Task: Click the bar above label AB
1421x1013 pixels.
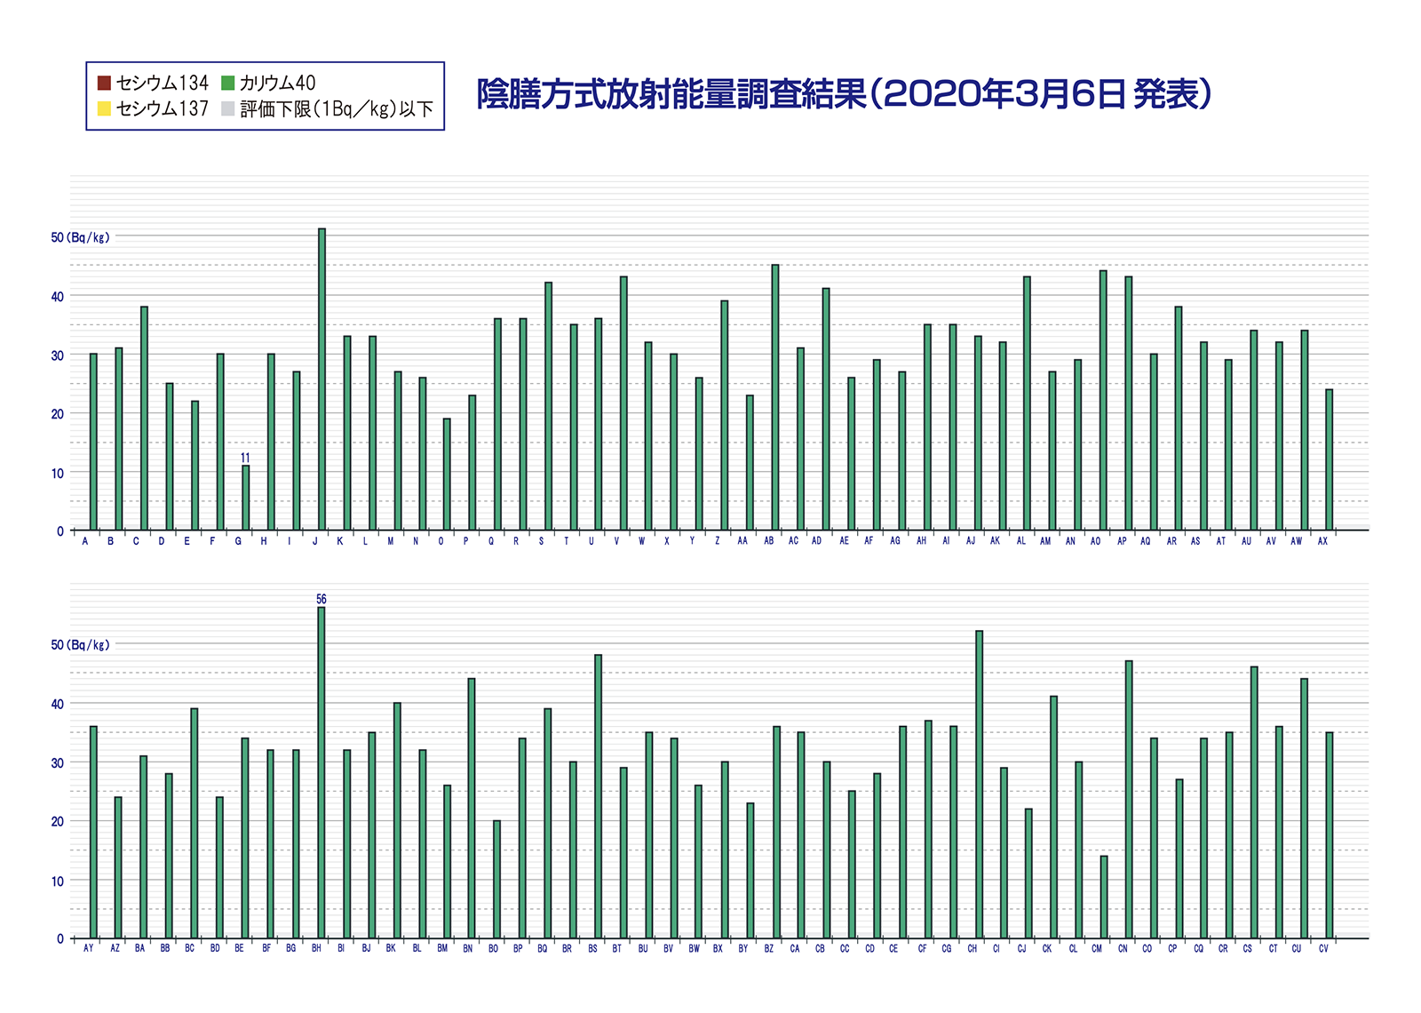Action: (x=775, y=397)
